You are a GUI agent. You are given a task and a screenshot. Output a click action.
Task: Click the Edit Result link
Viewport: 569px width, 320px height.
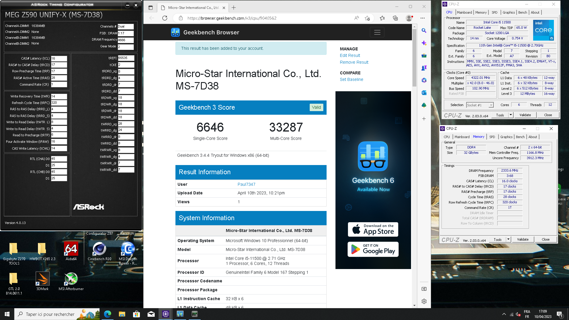[350, 55]
